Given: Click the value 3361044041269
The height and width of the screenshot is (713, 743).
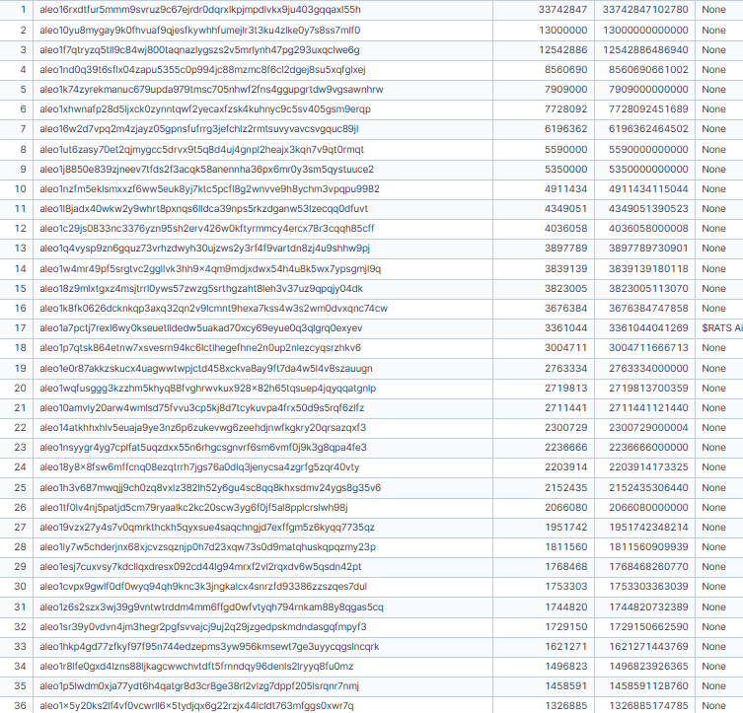Looking at the screenshot, I should [x=648, y=328].
